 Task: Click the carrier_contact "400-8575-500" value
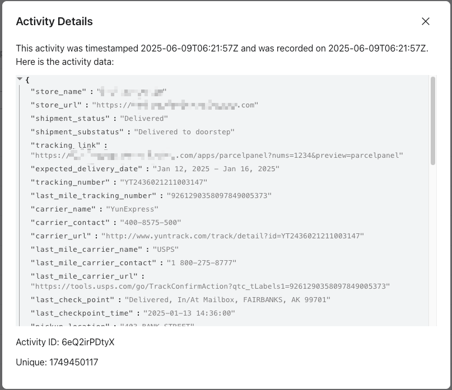(x=151, y=223)
